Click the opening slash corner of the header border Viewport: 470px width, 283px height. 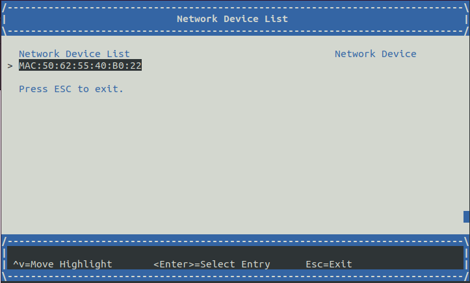(x=4, y=8)
